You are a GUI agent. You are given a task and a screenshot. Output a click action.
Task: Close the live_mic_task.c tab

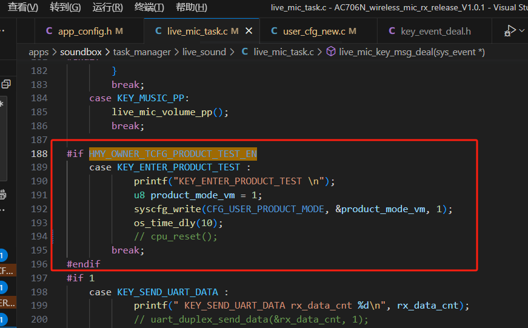click(x=249, y=31)
